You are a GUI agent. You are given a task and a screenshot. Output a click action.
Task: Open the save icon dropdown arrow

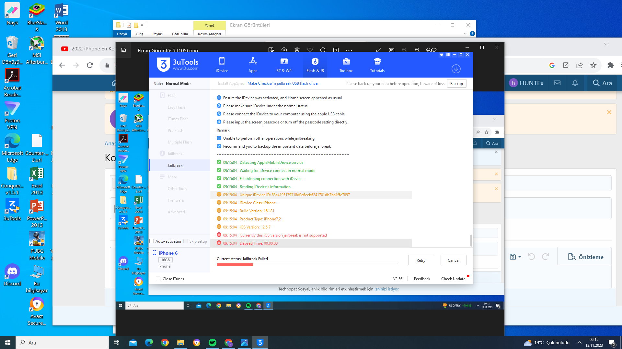click(520, 257)
